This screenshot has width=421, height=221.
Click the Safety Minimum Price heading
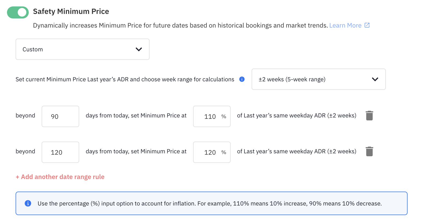tap(71, 12)
